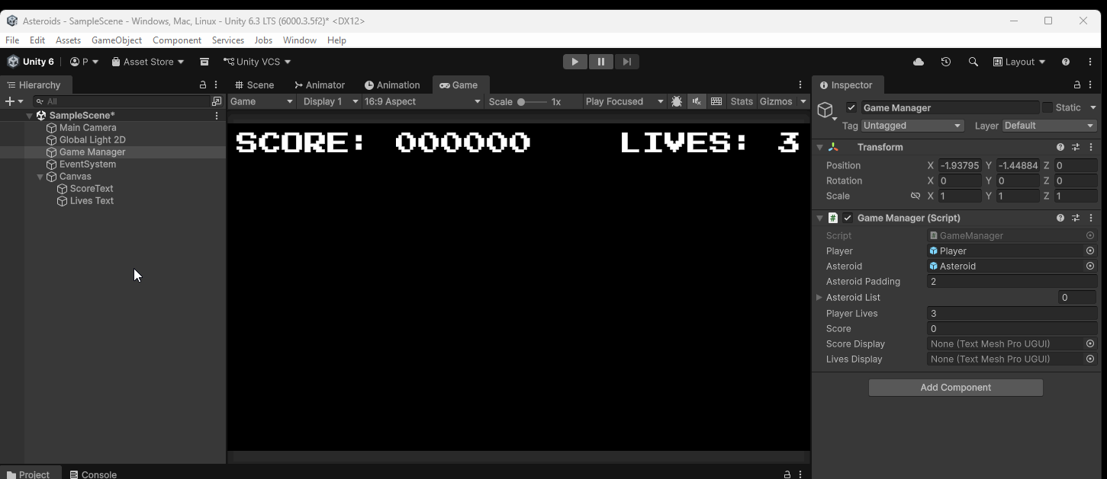The image size is (1107, 479).
Task: Open Game Manager script presets icon
Action: pyautogui.click(x=1076, y=218)
